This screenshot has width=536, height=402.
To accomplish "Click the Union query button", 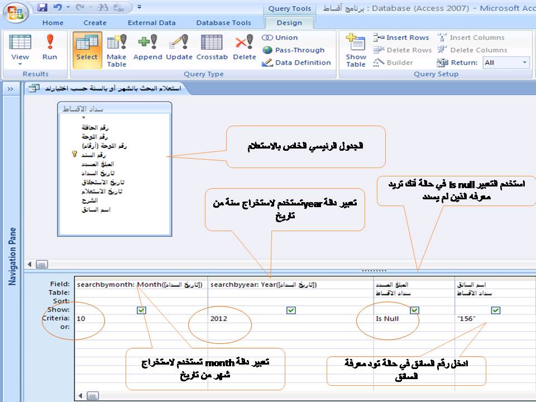I will click(x=280, y=37).
